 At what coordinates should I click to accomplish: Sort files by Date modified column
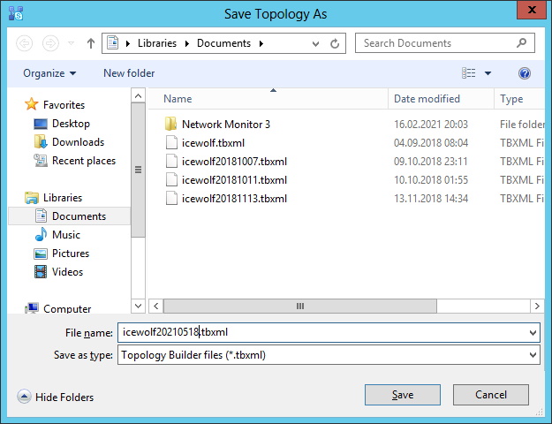coord(441,99)
